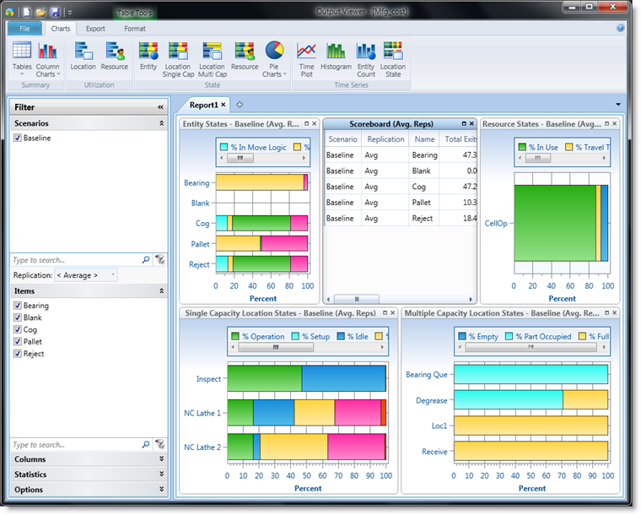Open the Entity Count chart

click(x=365, y=57)
